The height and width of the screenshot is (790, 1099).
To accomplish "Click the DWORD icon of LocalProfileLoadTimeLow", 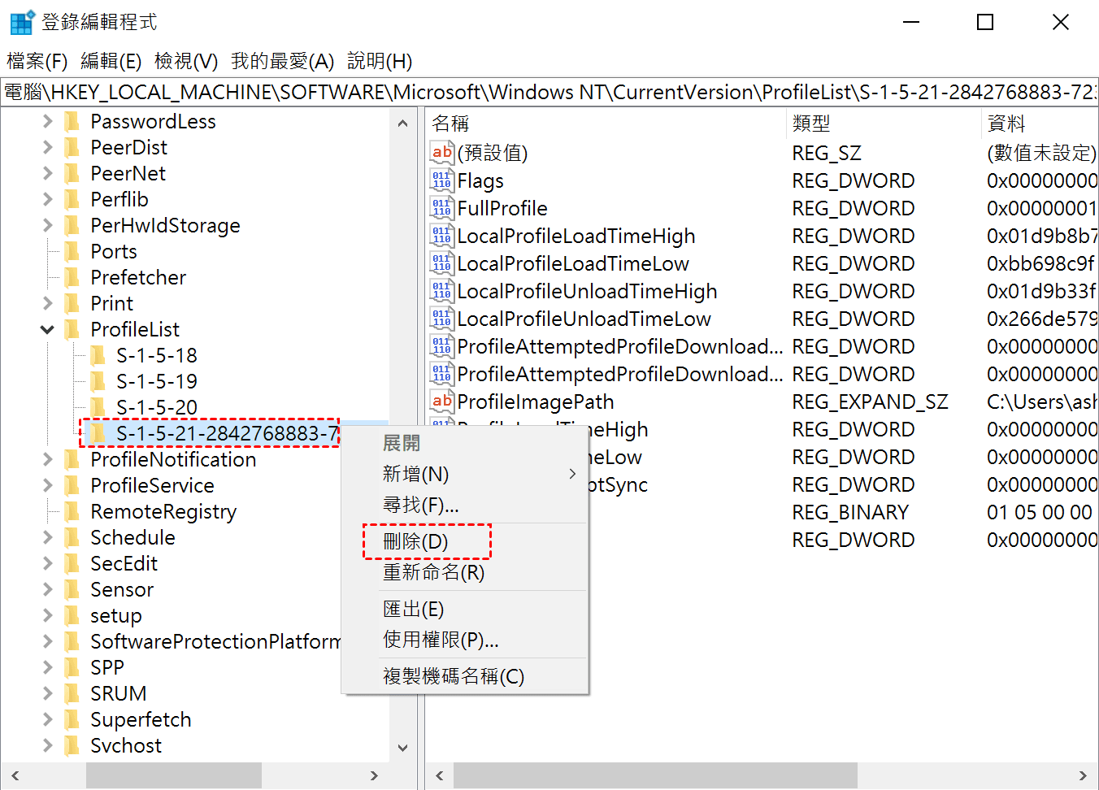I will [x=442, y=263].
